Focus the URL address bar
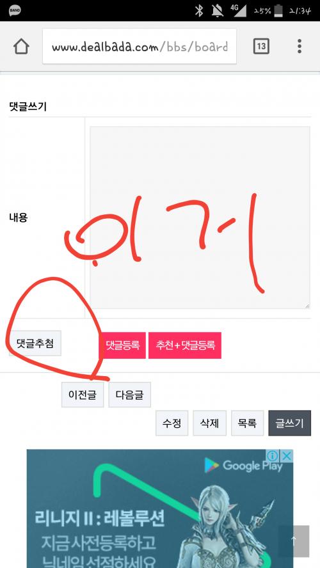The image size is (320, 568). pos(140,46)
